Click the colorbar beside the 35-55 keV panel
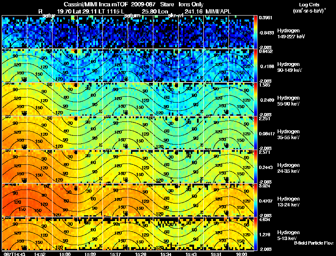 point(255,133)
